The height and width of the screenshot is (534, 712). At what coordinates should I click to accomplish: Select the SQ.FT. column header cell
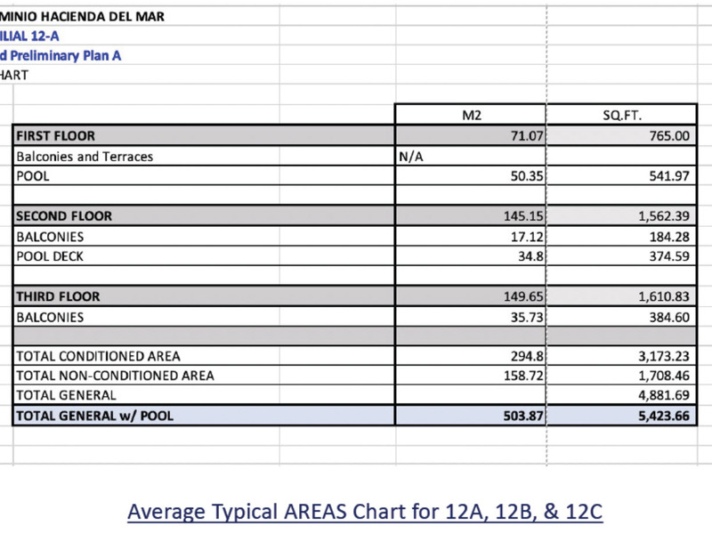click(x=621, y=115)
